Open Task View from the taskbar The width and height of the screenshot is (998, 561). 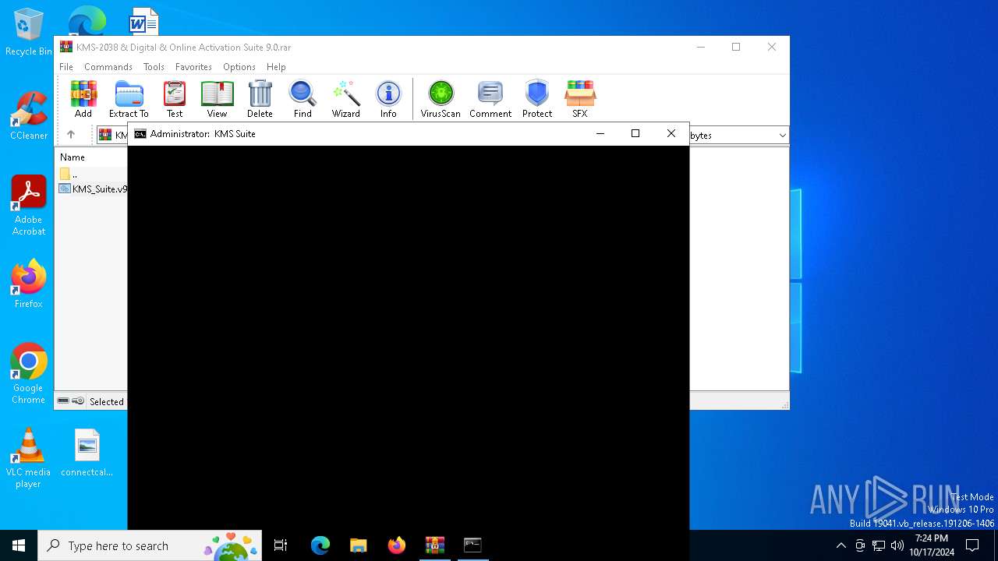pos(281,545)
